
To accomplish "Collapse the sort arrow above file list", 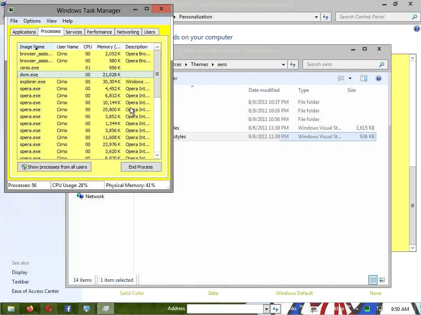I will [x=192, y=86].
